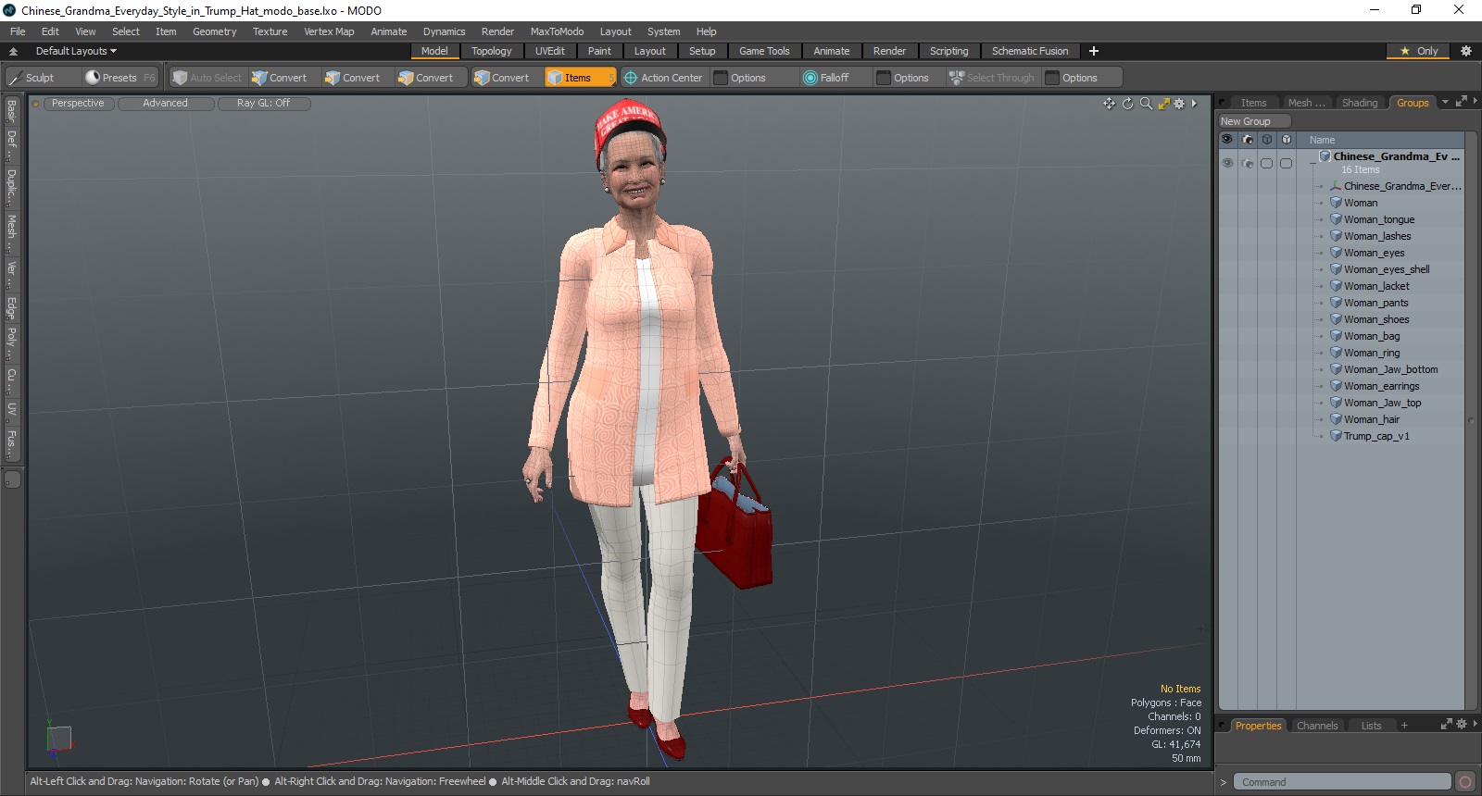Select Woman_tongue in group list
Viewport: 1482px width, 796px height.
[x=1379, y=219]
